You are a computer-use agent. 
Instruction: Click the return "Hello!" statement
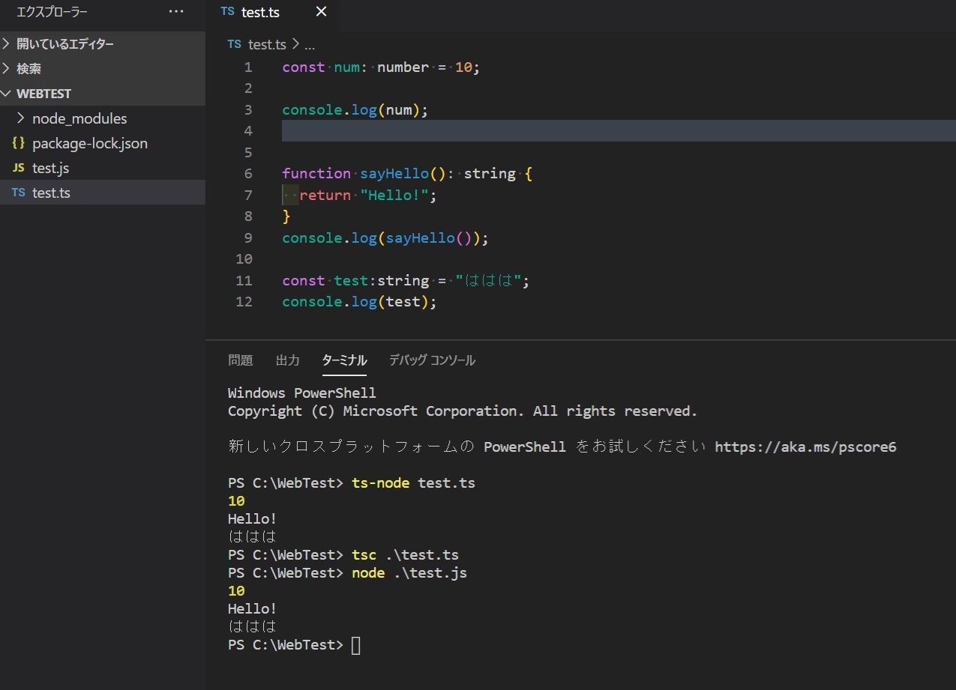pyautogui.click(x=368, y=196)
